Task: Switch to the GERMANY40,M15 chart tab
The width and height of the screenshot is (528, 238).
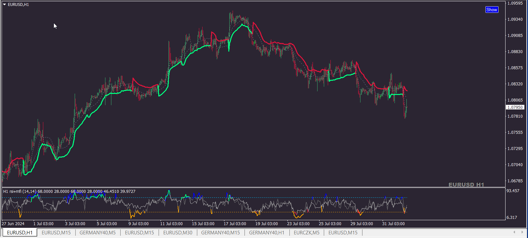Action: [220, 232]
